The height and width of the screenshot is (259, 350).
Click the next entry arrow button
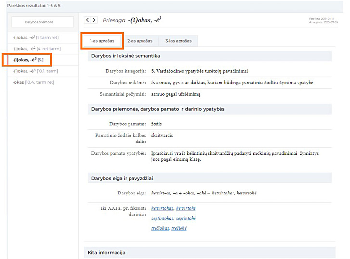tap(94, 20)
